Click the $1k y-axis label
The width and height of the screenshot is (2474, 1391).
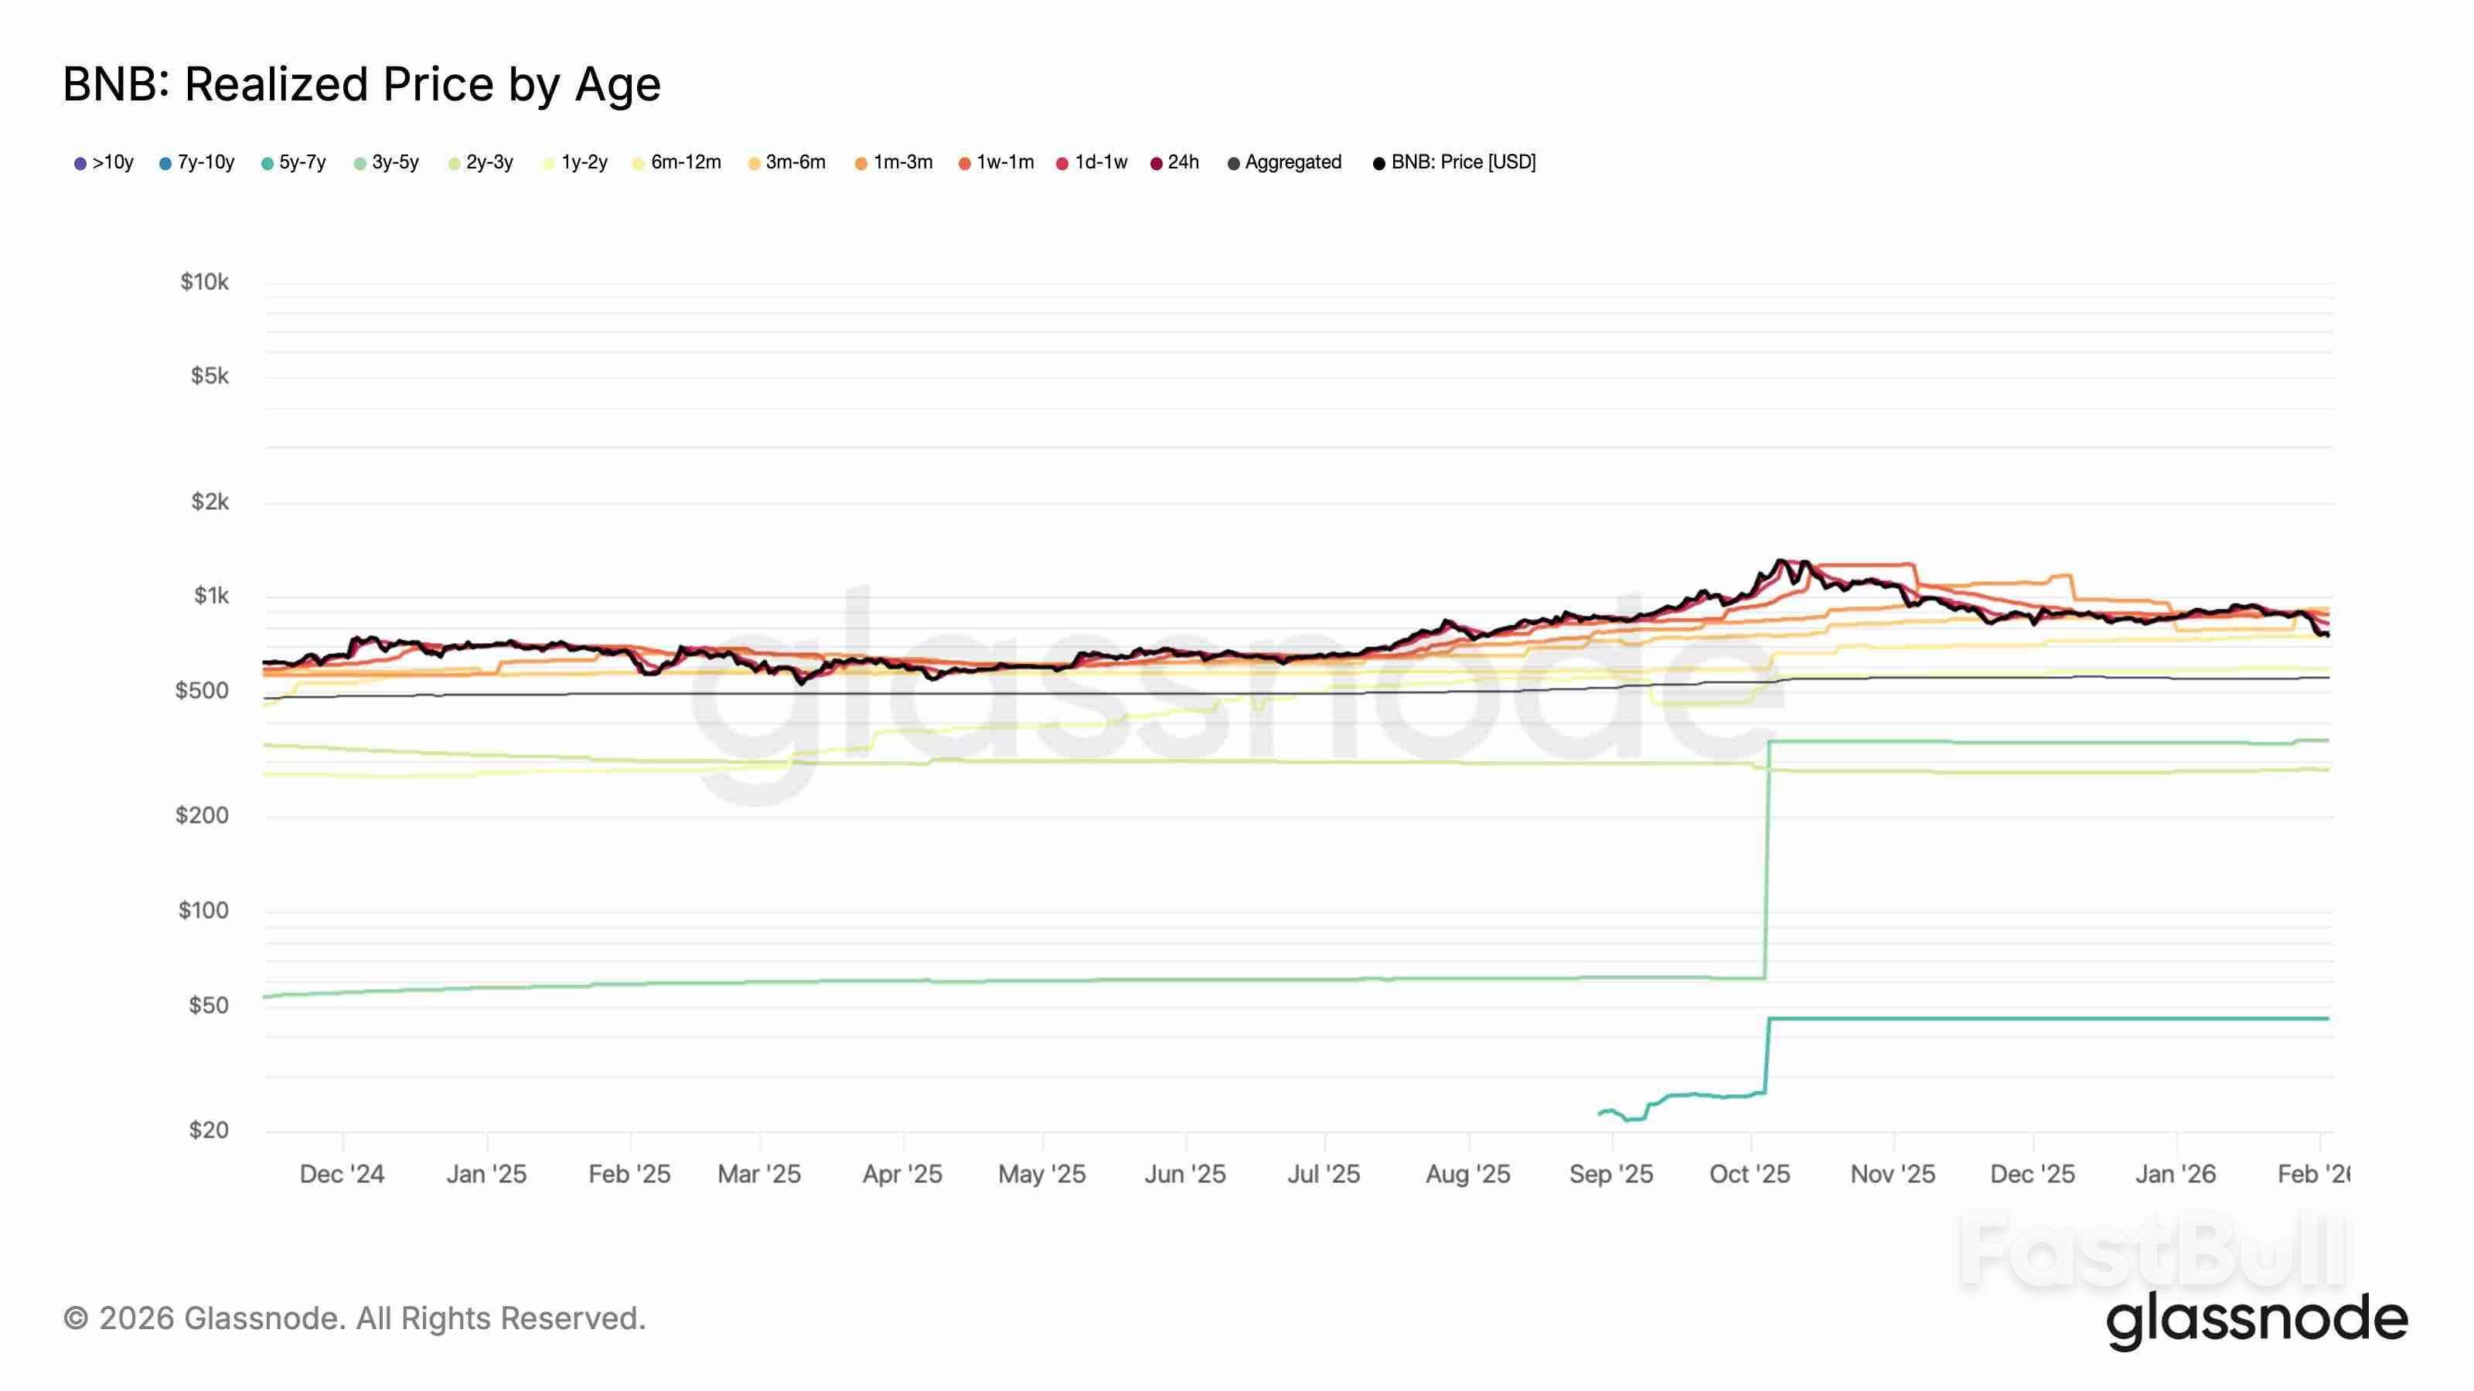click(211, 596)
